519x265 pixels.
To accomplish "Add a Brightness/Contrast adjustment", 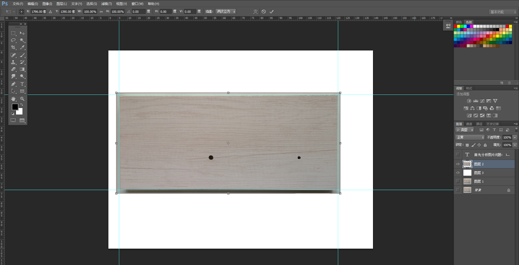I will [x=469, y=101].
